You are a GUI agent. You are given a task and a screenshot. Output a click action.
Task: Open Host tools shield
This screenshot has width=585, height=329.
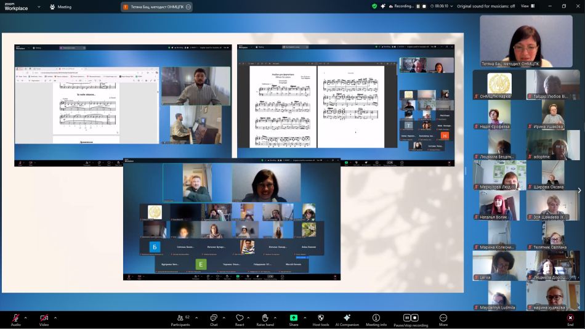pos(321,320)
